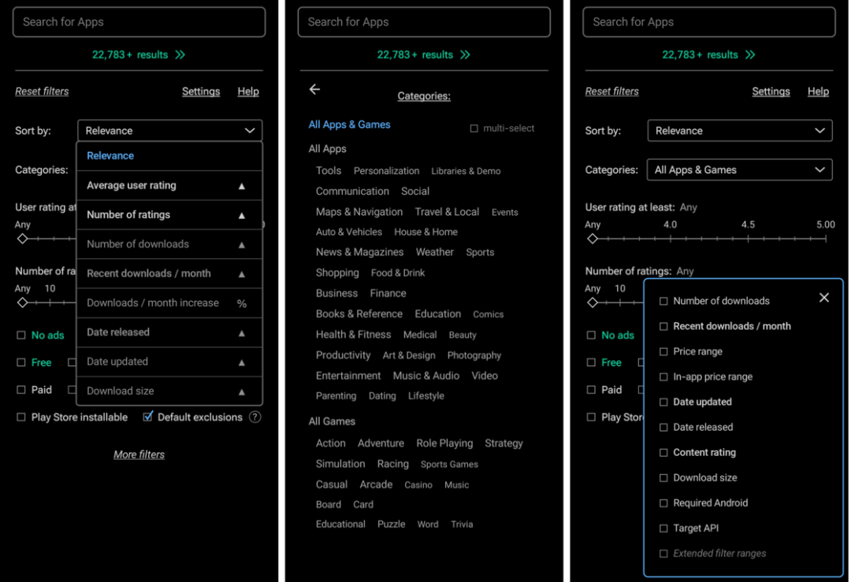Select Music & Audio category
Screen dimensions: 851x582
pos(426,376)
